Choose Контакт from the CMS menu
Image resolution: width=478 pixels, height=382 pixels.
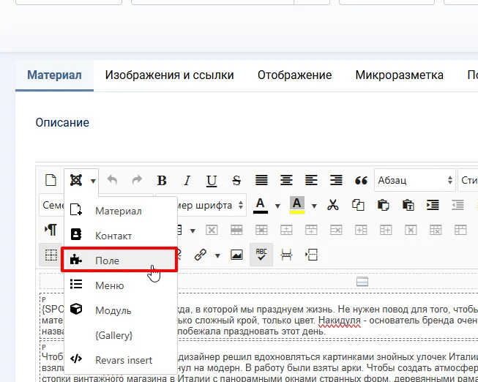(x=121, y=236)
